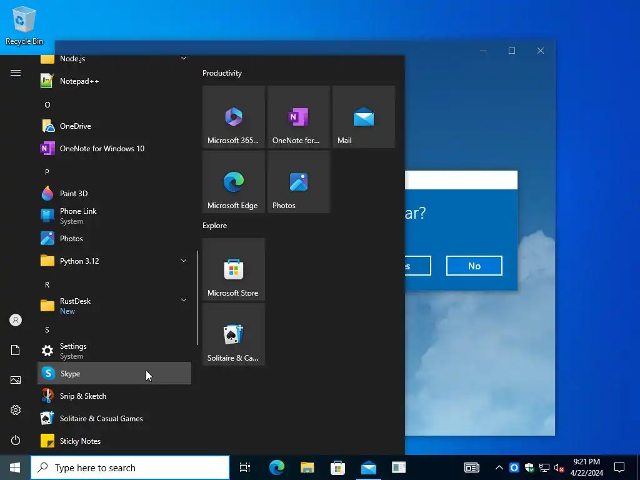Click the app list scrollbar
The image size is (640, 480).
[x=197, y=298]
